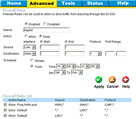Click the first Port Range field
This screenshot has width=136, height=119.
click(x=110, y=54)
